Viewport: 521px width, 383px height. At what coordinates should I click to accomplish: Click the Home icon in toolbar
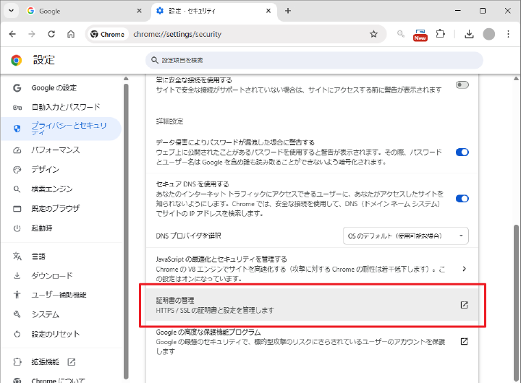click(x=71, y=34)
